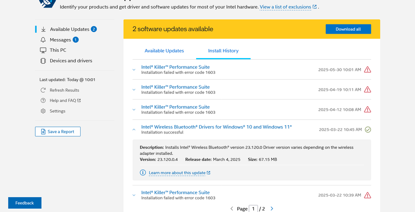This screenshot has height=212, width=415.
Task: Click the version value 23.120.0.4
Action: pyautogui.click(x=167, y=159)
